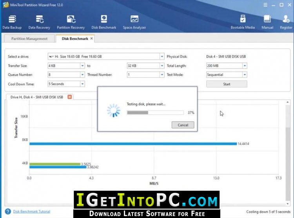Click the 3.98242 value label

tap(93, 167)
